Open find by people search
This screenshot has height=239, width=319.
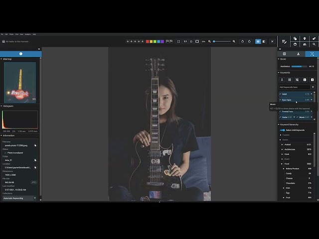tap(305, 44)
